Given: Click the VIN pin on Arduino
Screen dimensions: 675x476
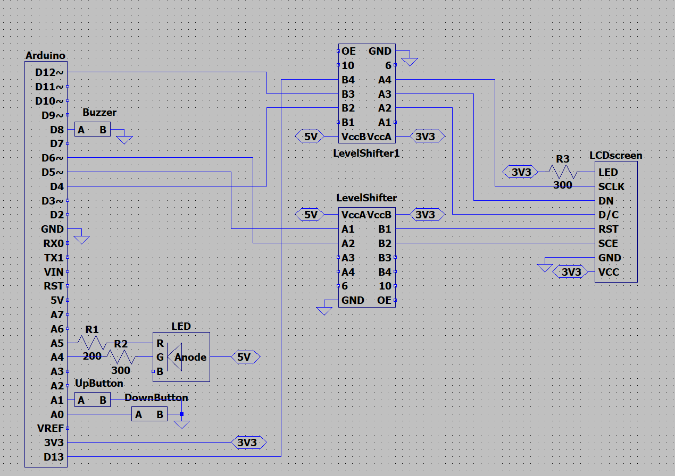Looking at the screenshot, I should pyautogui.click(x=54, y=272).
